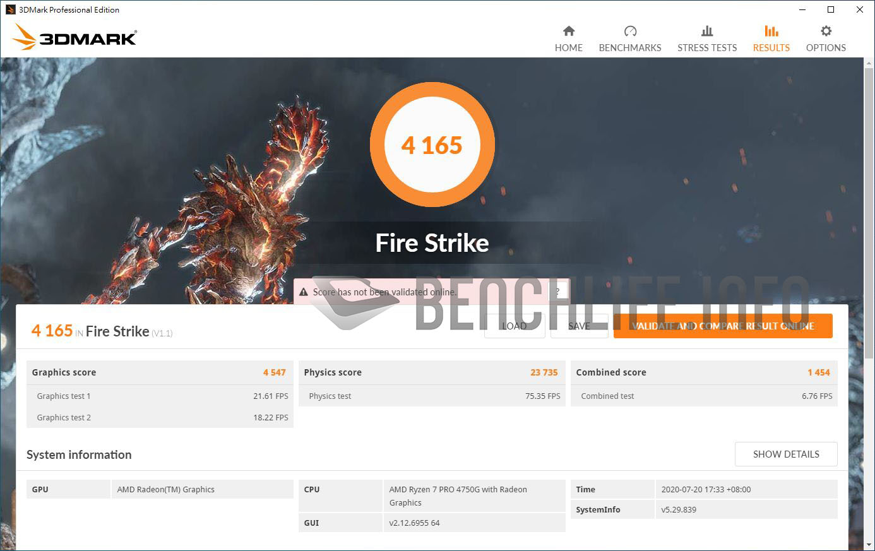Validate and compare result online

coord(722,326)
